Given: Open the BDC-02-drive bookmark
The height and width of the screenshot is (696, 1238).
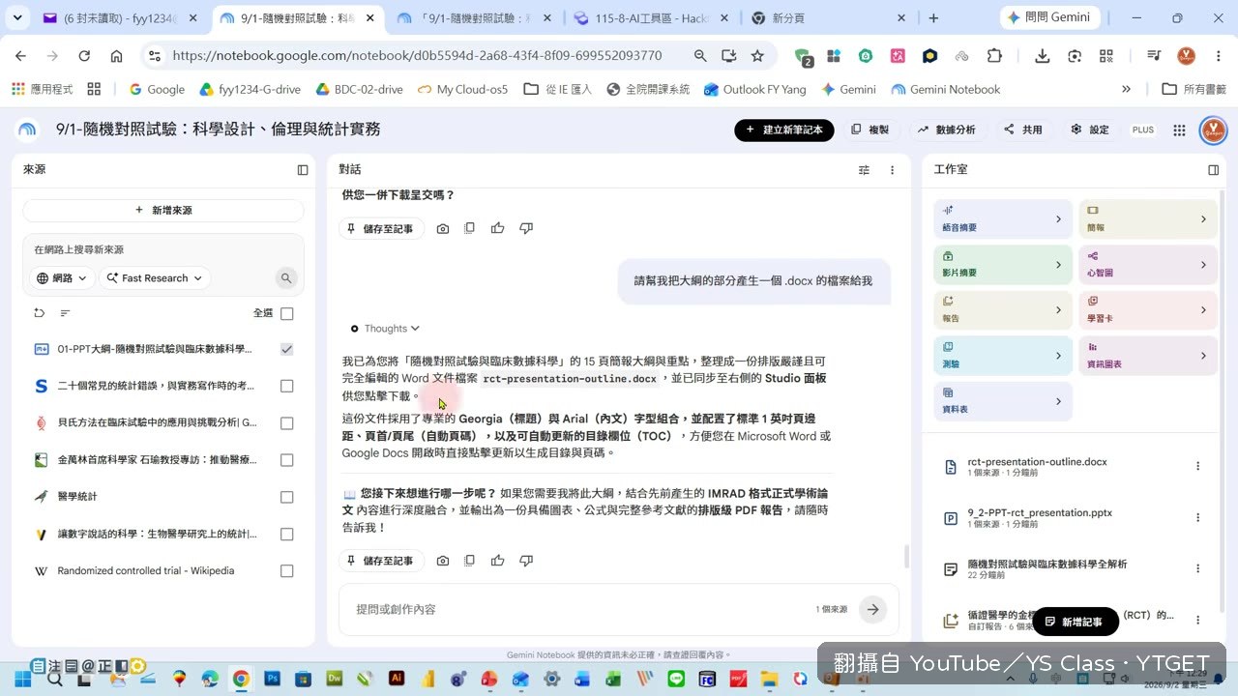Looking at the screenshot, I should point(358,89).
